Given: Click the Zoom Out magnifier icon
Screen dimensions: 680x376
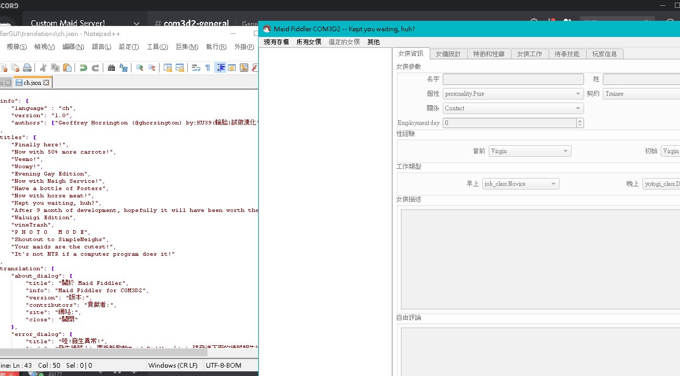Looking at the screenshot, I should tap(152, 68).
